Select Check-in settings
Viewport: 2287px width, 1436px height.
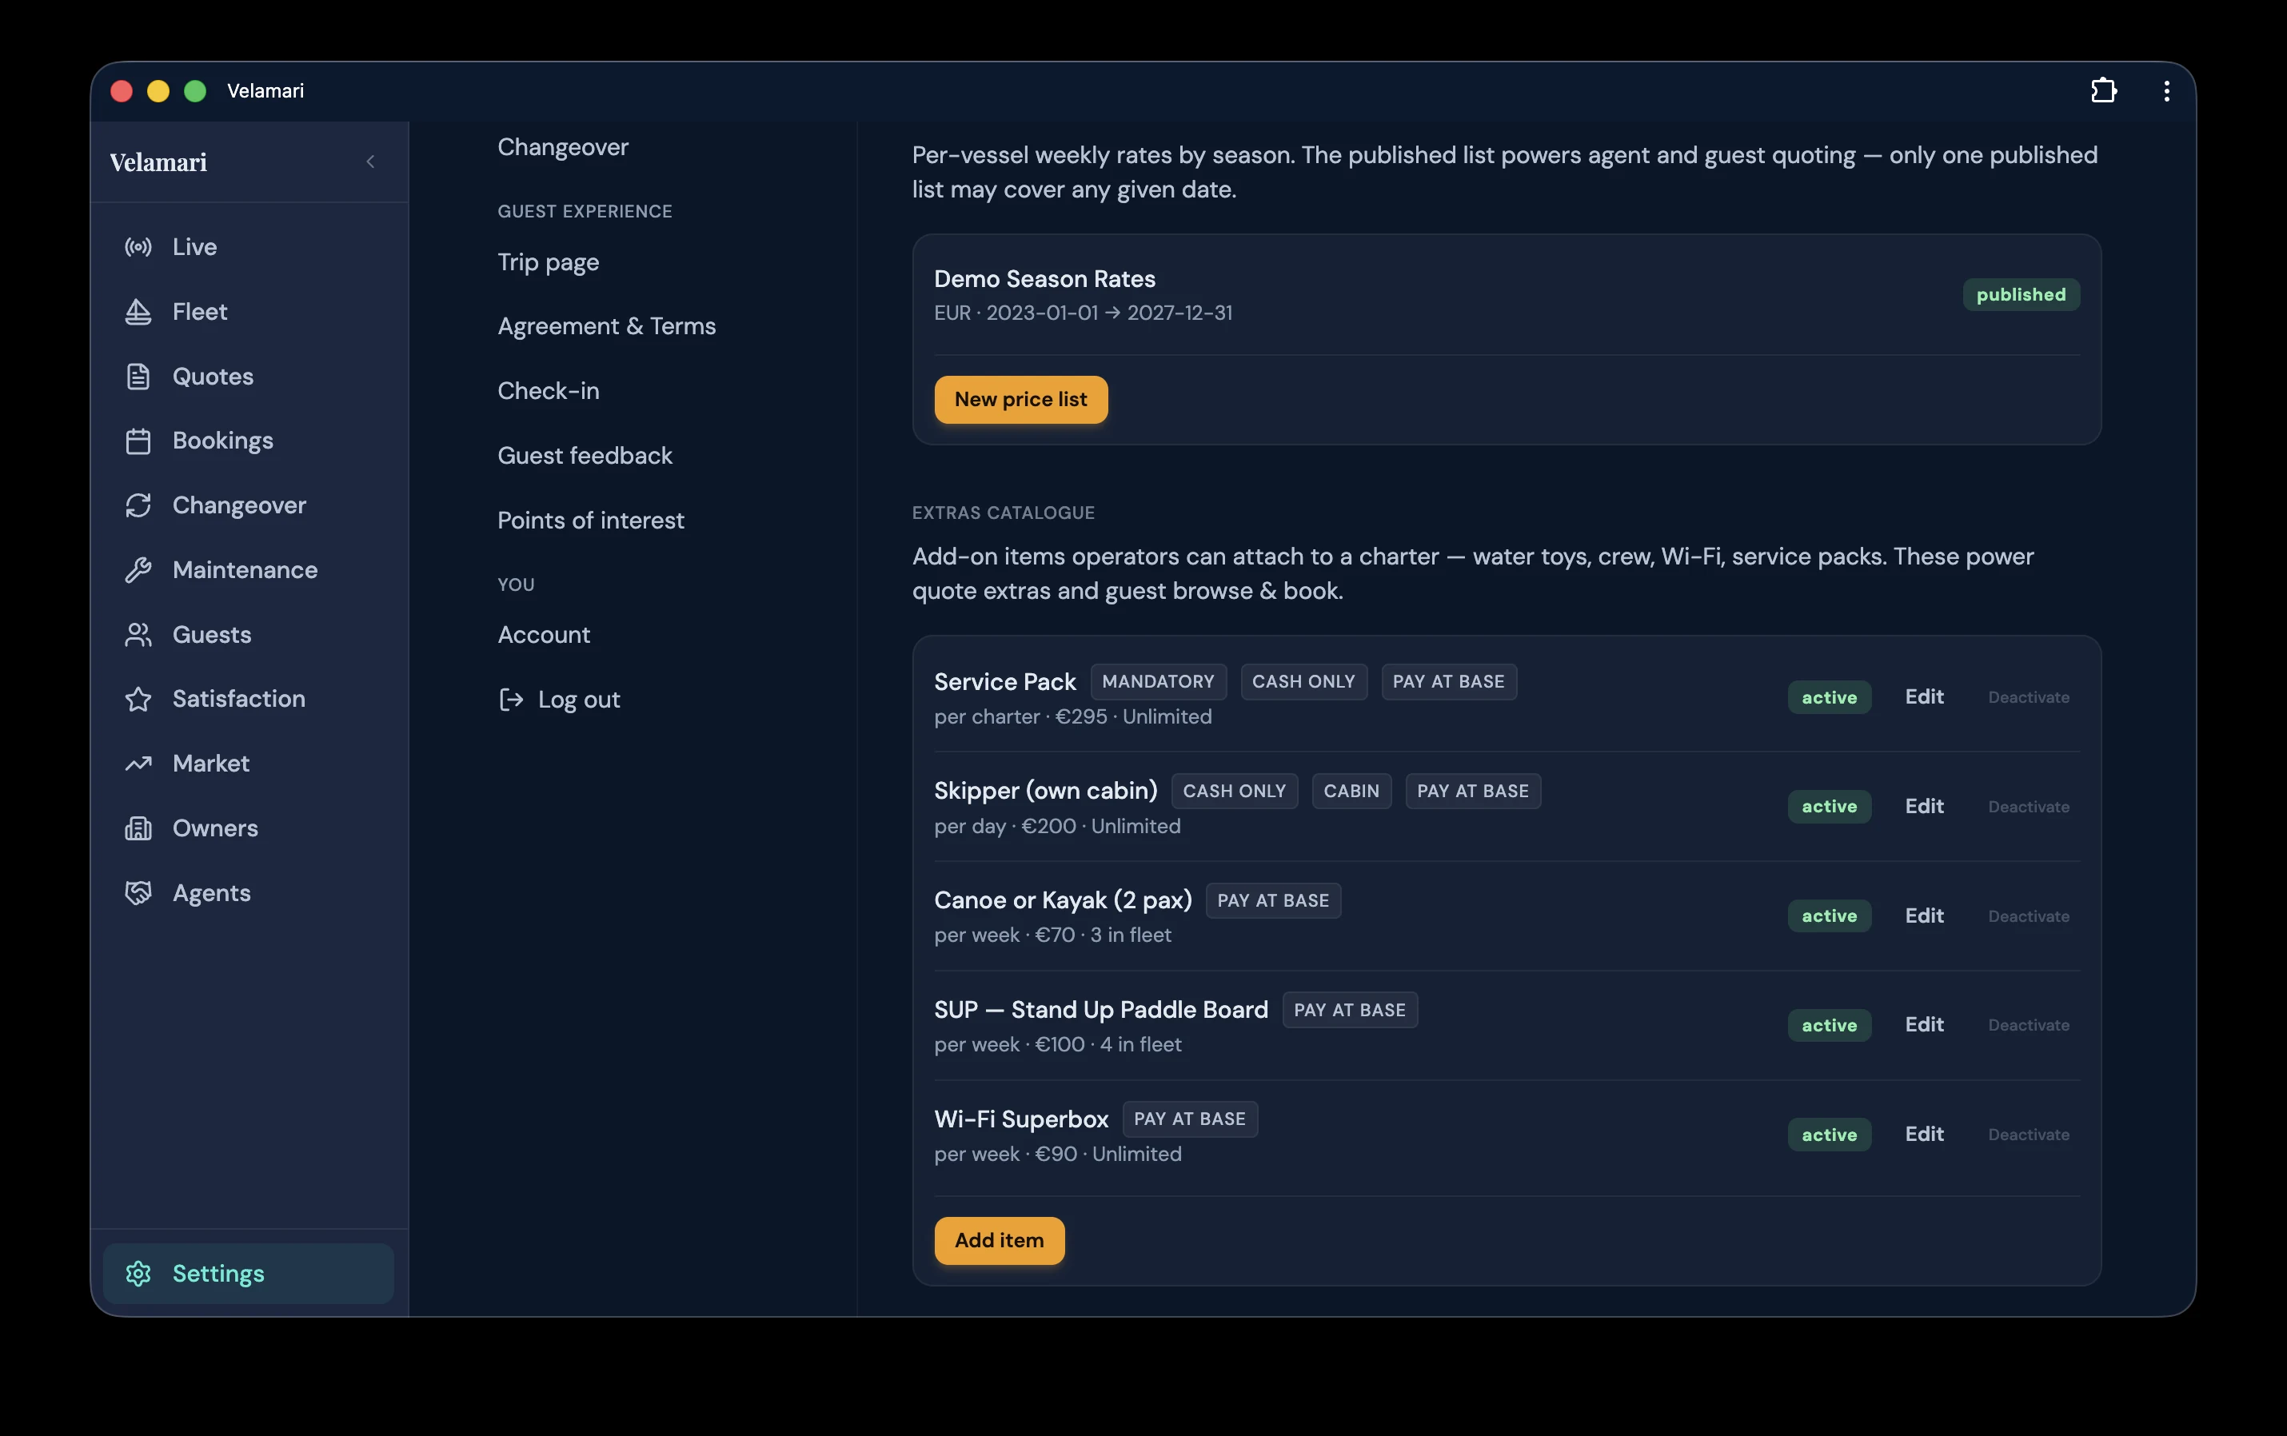click(548, 390)
